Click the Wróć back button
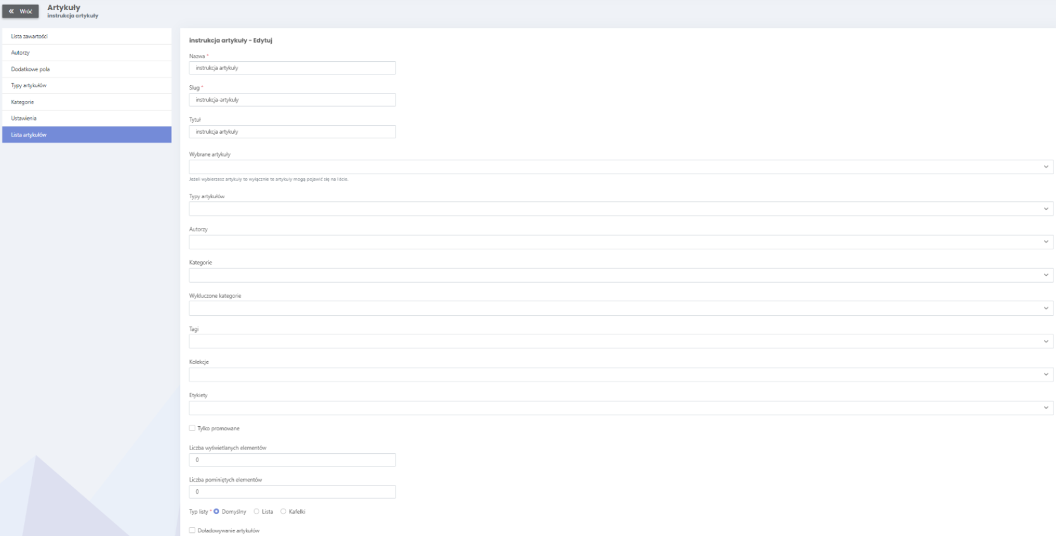The height and width of the screenshot is (536, 1056). click(x=20, y=11)
